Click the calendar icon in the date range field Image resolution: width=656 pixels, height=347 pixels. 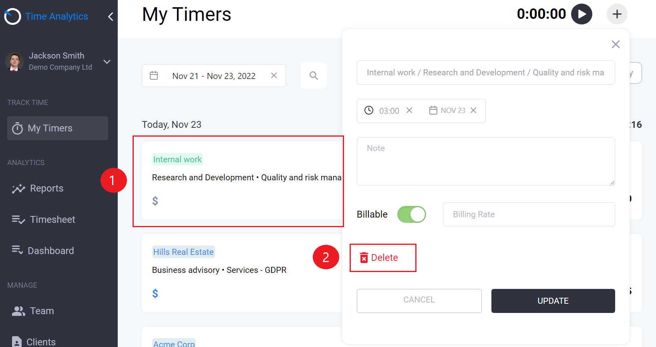tap(154, 75)
